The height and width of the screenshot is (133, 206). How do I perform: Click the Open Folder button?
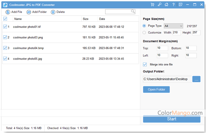156,90
